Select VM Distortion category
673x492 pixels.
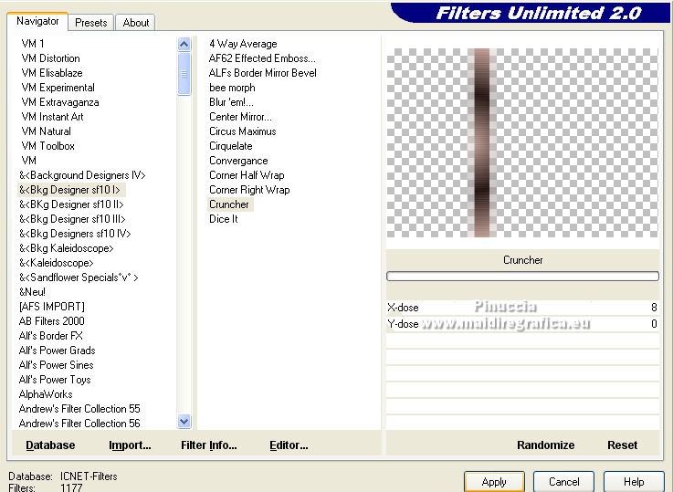coord(50,58)
